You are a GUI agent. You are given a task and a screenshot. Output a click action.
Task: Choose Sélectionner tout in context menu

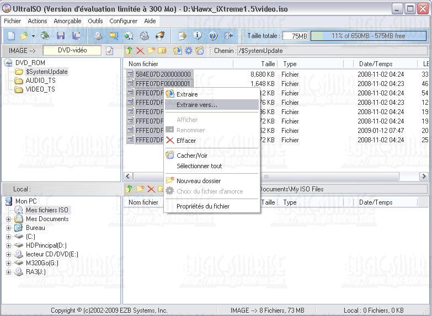coord(212,166)
